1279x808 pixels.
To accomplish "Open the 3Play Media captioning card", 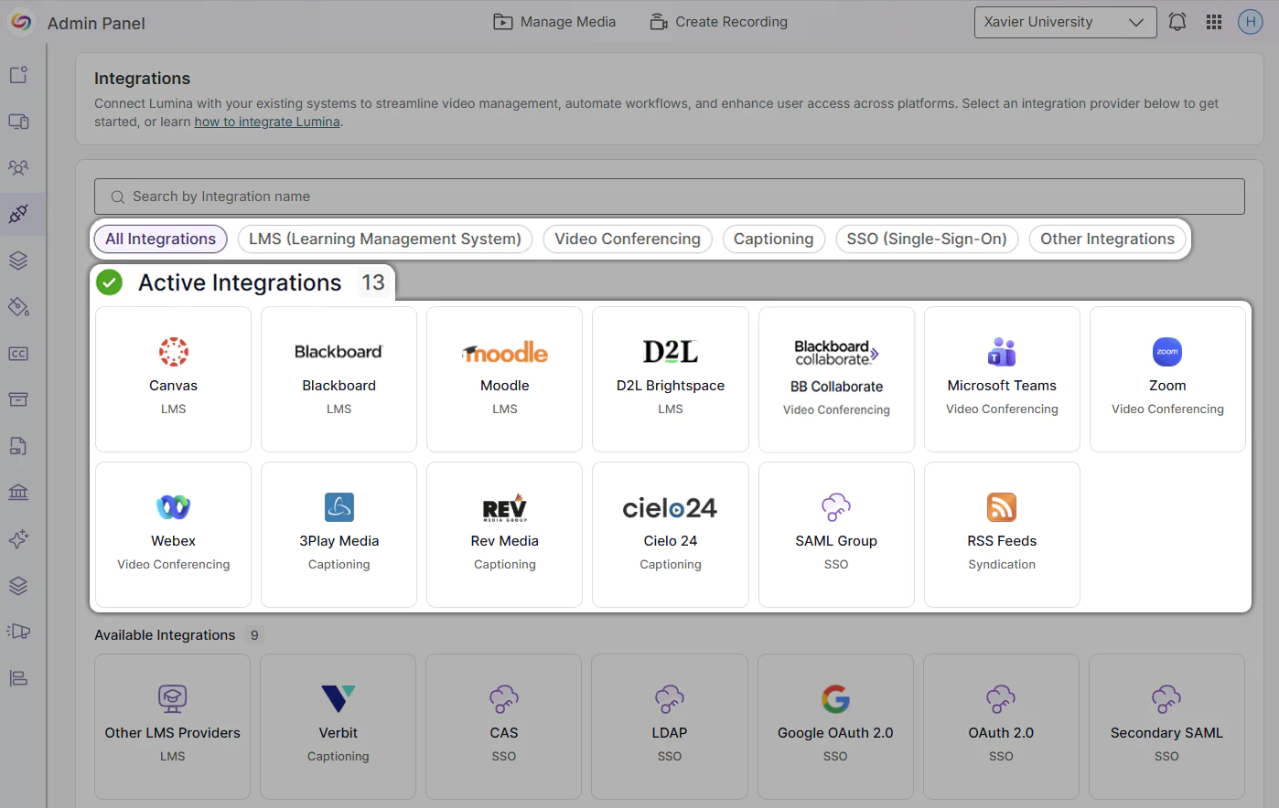I will pos(339,535).
